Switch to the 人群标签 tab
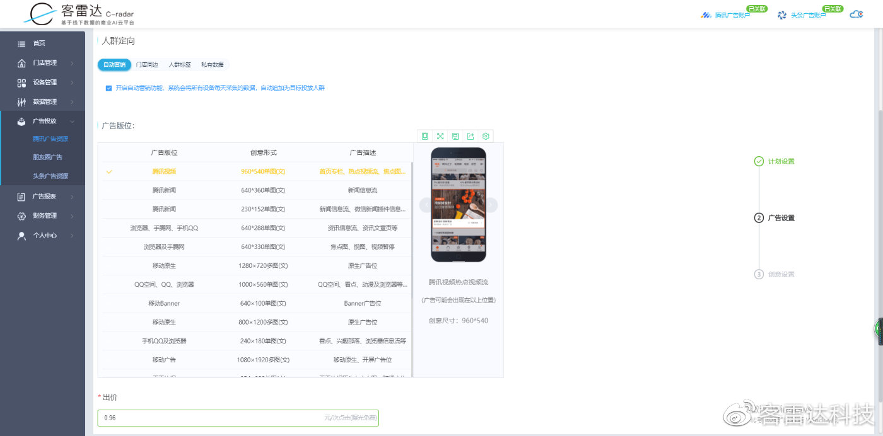The width and height of the screenshot is (883, 436). coord(180,64)
